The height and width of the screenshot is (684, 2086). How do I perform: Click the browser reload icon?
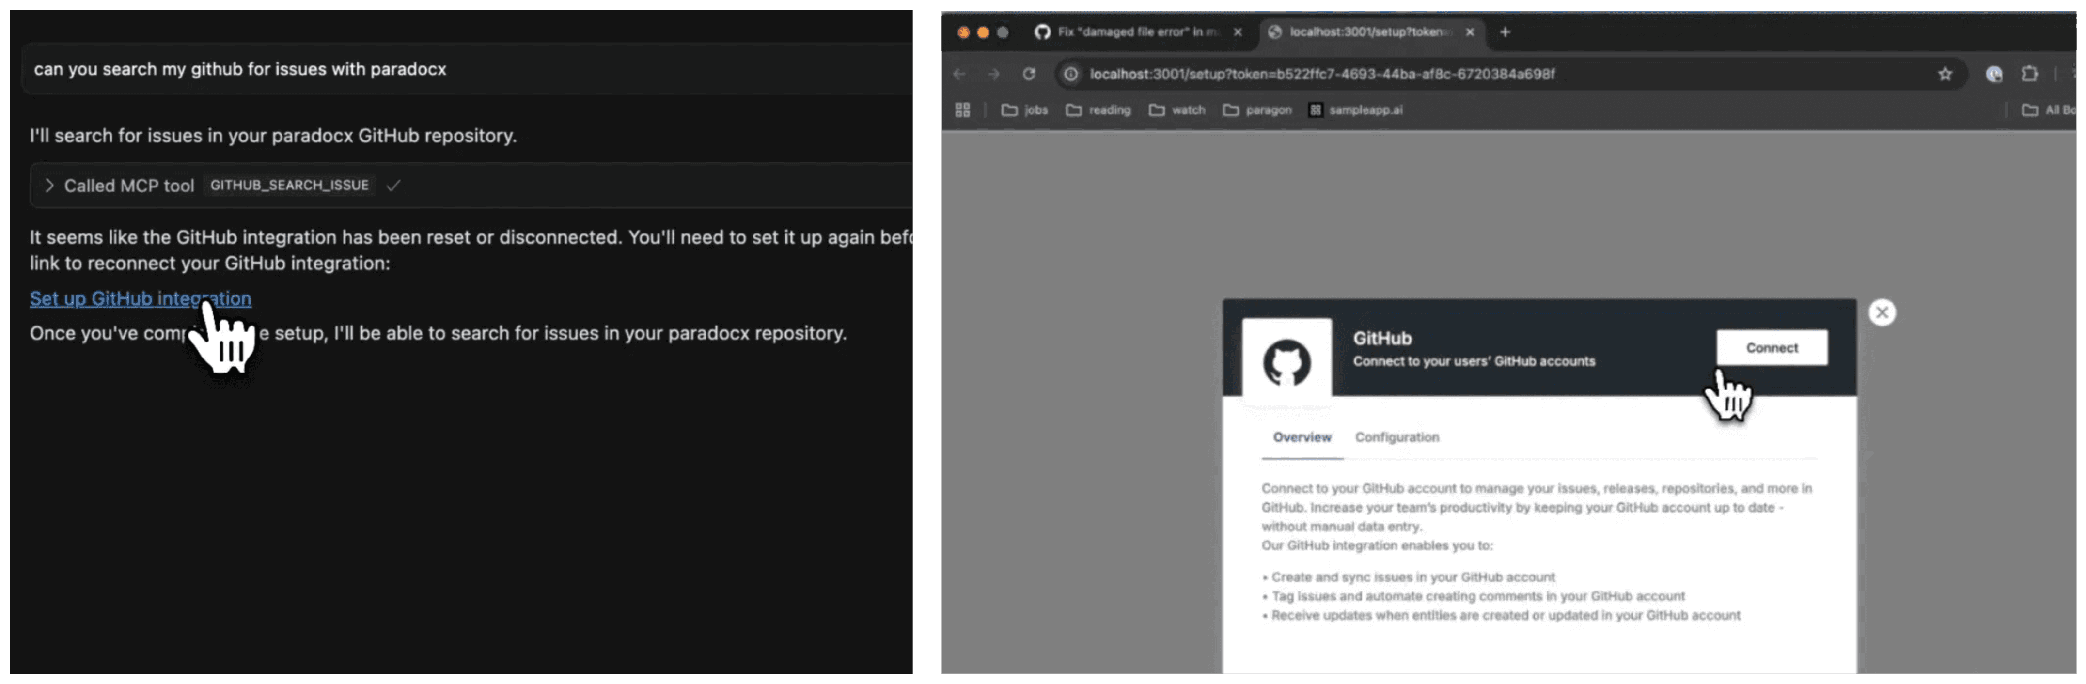(1028, 74)
